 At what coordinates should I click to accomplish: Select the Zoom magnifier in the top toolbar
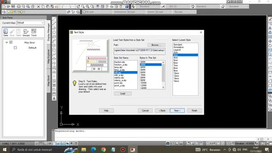point(83,7)
